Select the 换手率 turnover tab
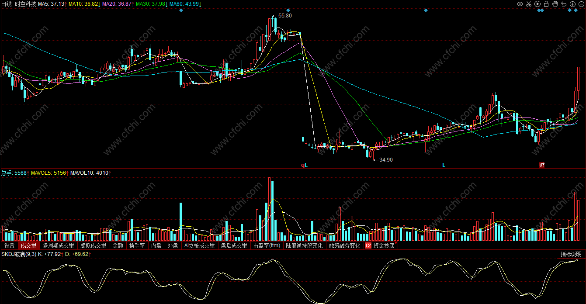 coord(137,245)
